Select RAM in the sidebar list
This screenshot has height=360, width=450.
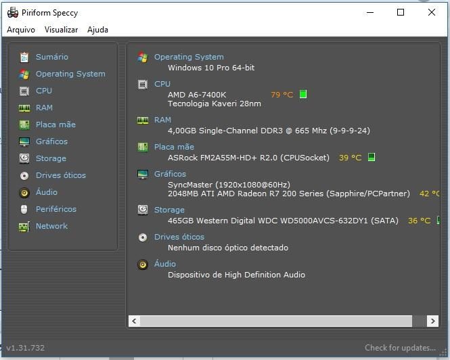44,108
